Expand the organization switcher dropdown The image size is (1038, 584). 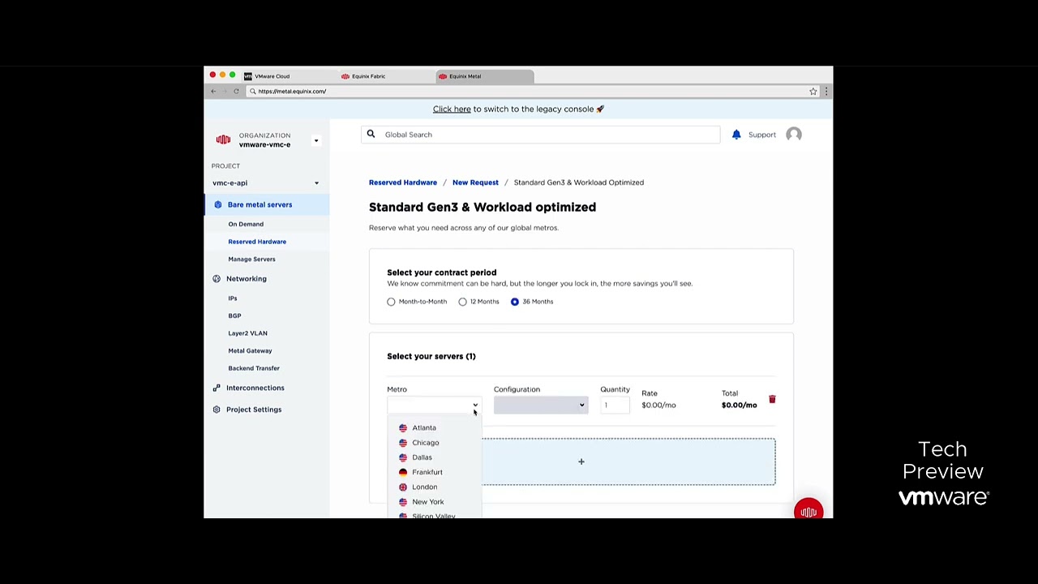click(316, 141)
